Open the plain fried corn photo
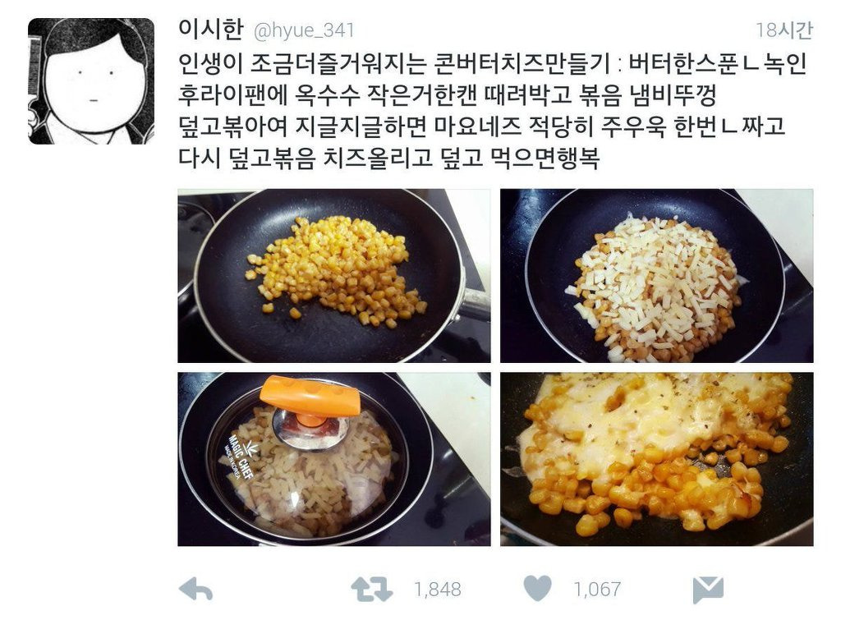The image size is (841, 620). (x=333, y=276)
